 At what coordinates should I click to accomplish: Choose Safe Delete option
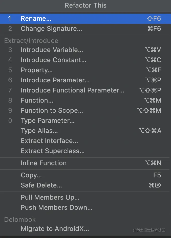point(41,185)
